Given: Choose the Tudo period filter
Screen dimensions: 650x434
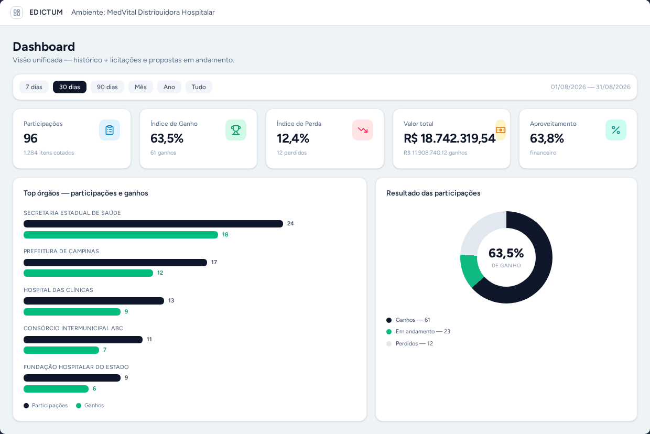Looking at the screenshot, I should point(199,87).
